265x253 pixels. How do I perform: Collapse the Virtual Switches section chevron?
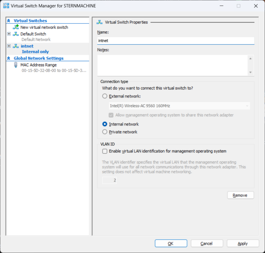point(9,21)
